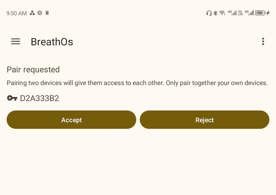Accept the pair request
Screen dimensions: 276x195
coord(71,120)
